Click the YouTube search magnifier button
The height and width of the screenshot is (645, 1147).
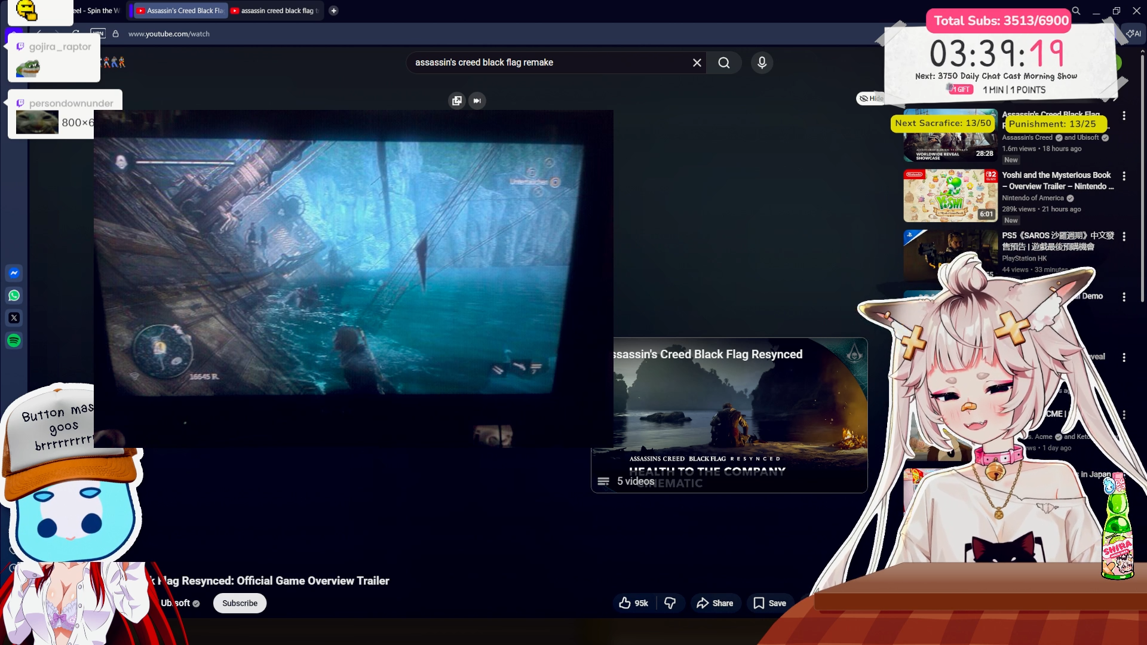pos(723,63)
